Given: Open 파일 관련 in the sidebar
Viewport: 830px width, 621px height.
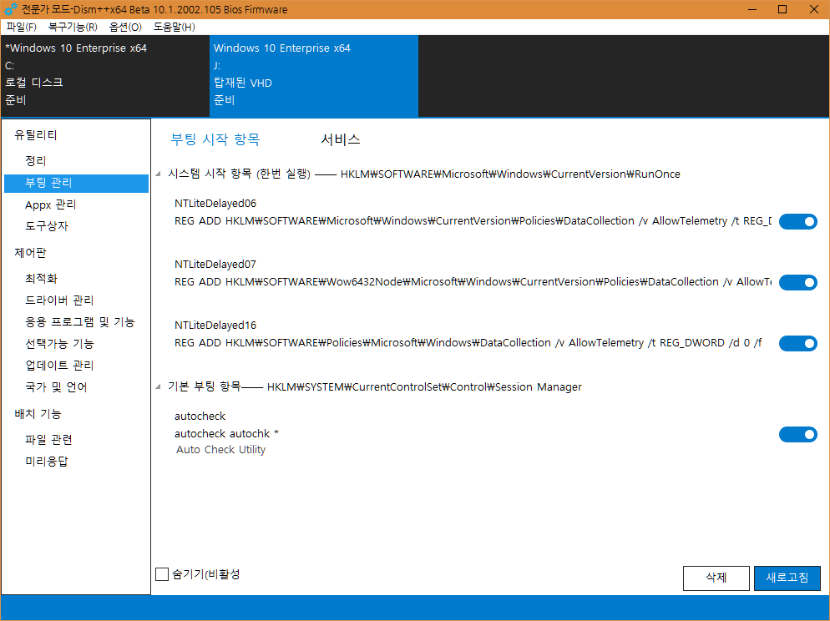Looking at the screenshot, I should point(76,440).
